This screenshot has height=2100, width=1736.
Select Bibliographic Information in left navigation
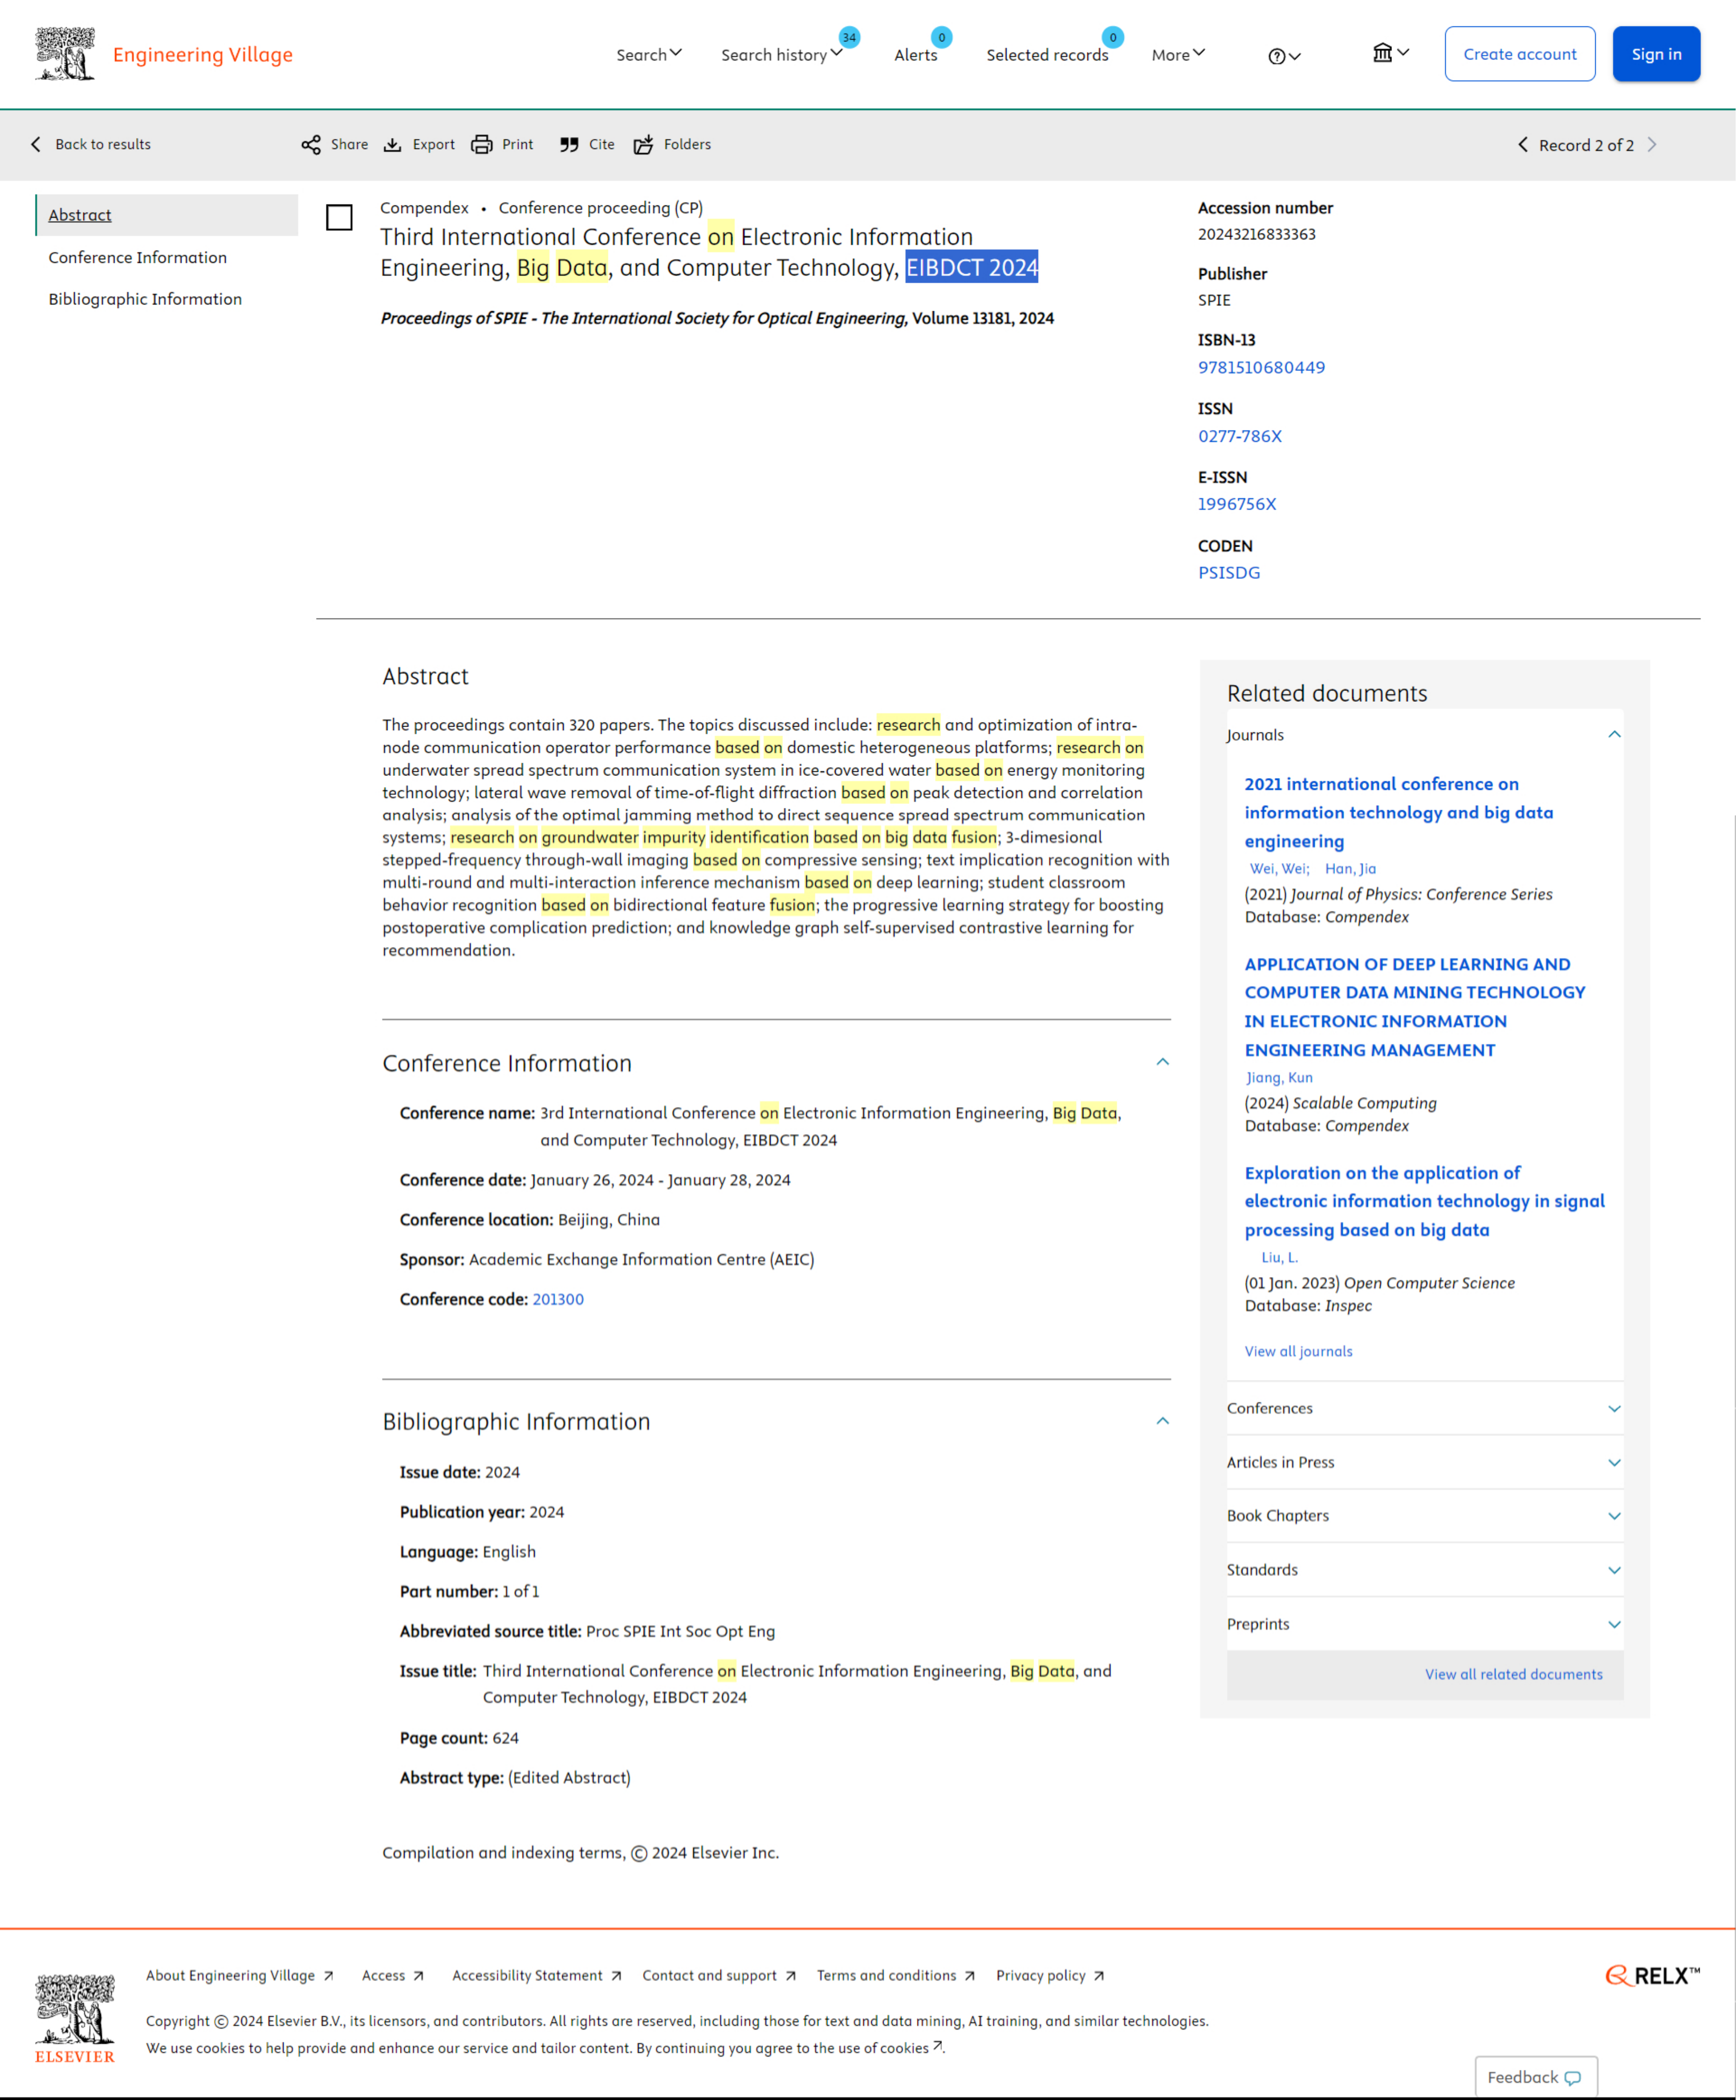pyautogui.click(x=145, y=299)
